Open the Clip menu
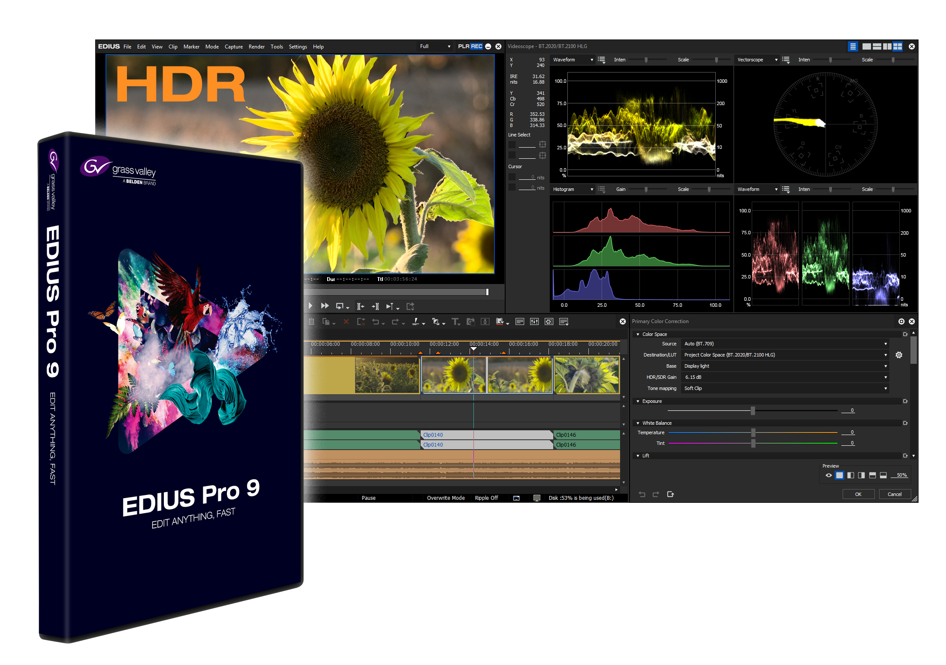This screenshot has width=946, height=665. 173,47
